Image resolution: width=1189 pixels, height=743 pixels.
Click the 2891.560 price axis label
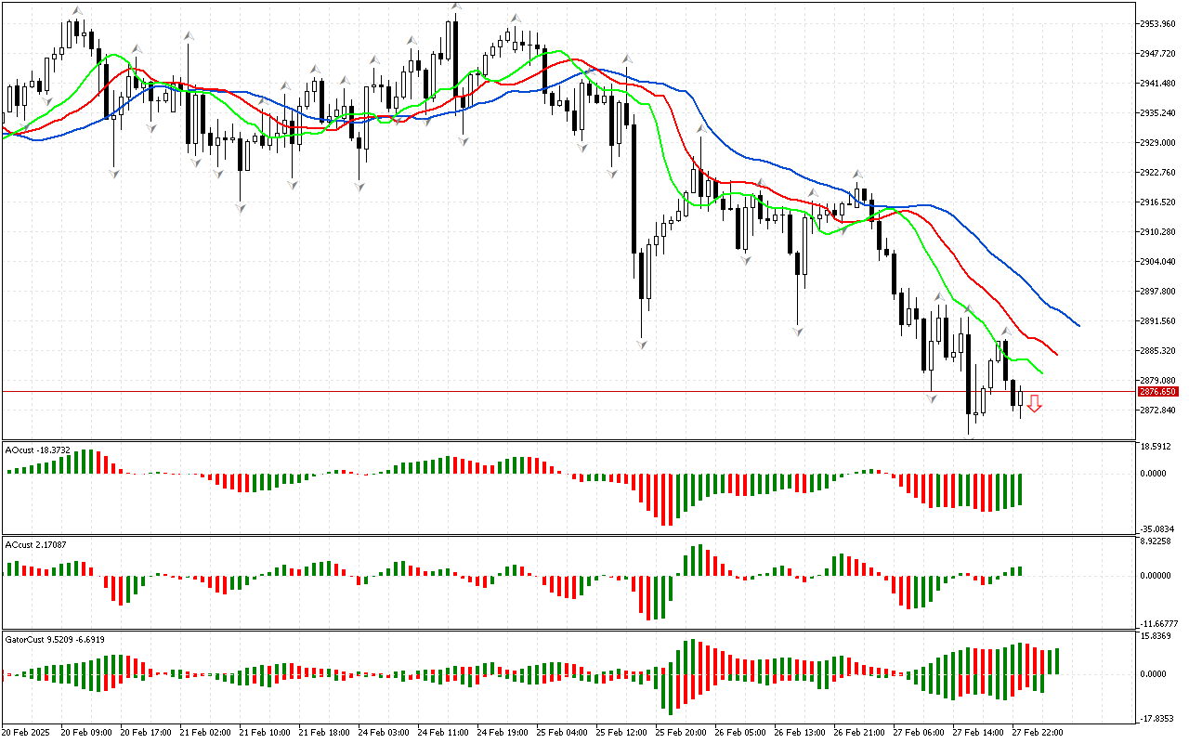(x=1158, y=320)
